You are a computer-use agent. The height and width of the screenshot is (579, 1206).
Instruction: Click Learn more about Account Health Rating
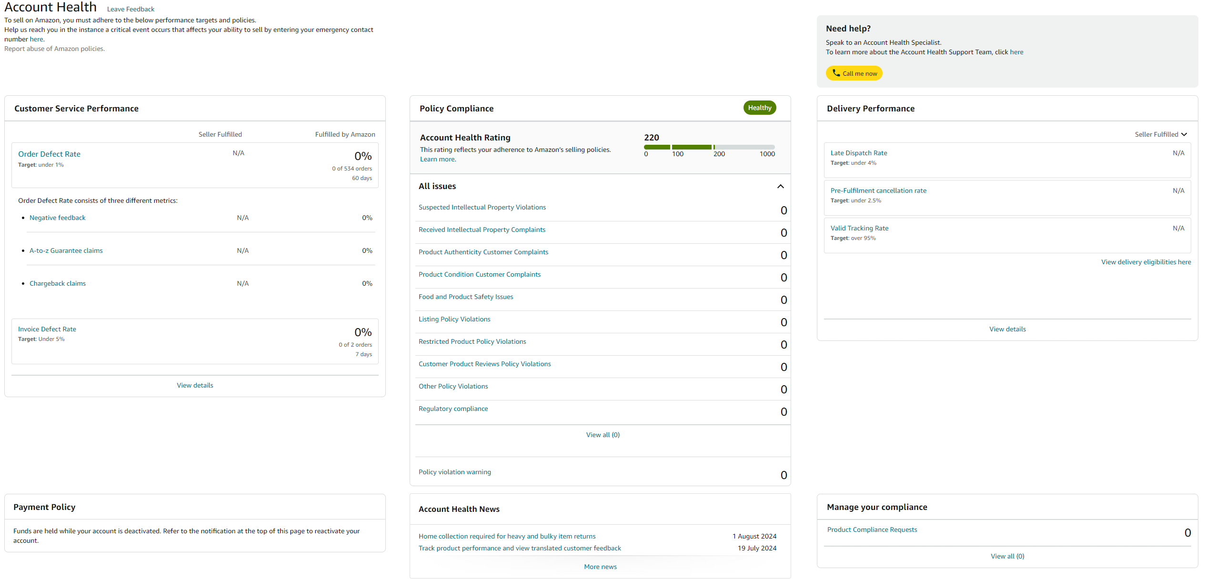click(437, 159)
